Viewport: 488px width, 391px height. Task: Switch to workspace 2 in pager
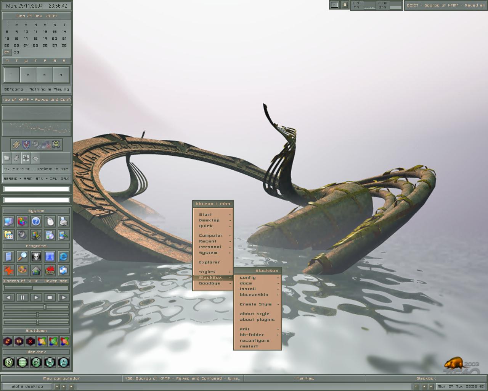pos(28,75)
